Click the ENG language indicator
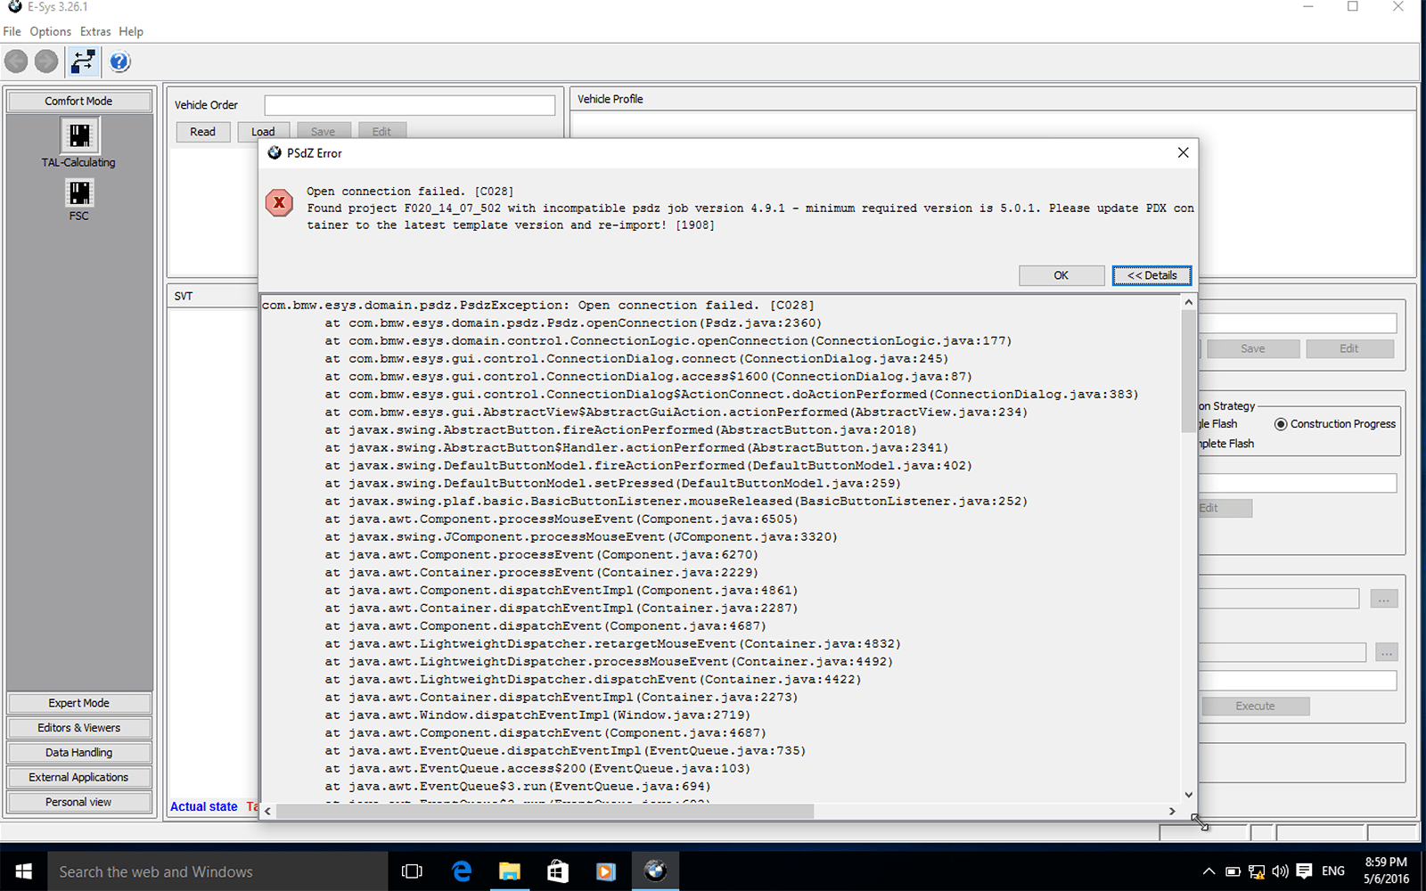 tap(1333, 871)
